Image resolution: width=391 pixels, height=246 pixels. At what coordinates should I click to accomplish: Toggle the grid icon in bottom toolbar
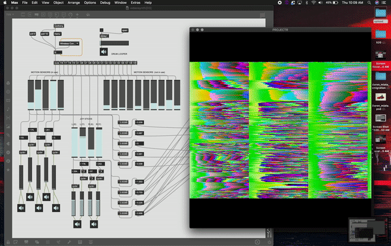click(48, 242)
